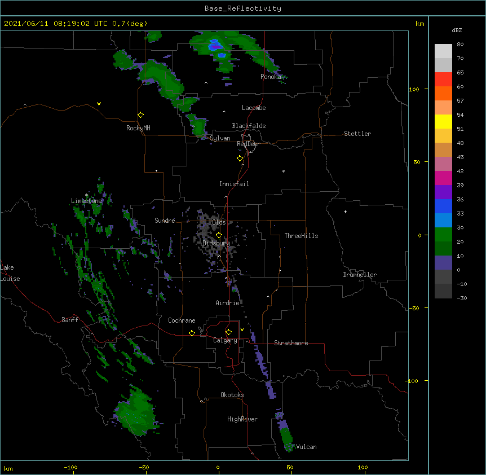
Task: Select the Vulcan label
Action: (306, 447)
